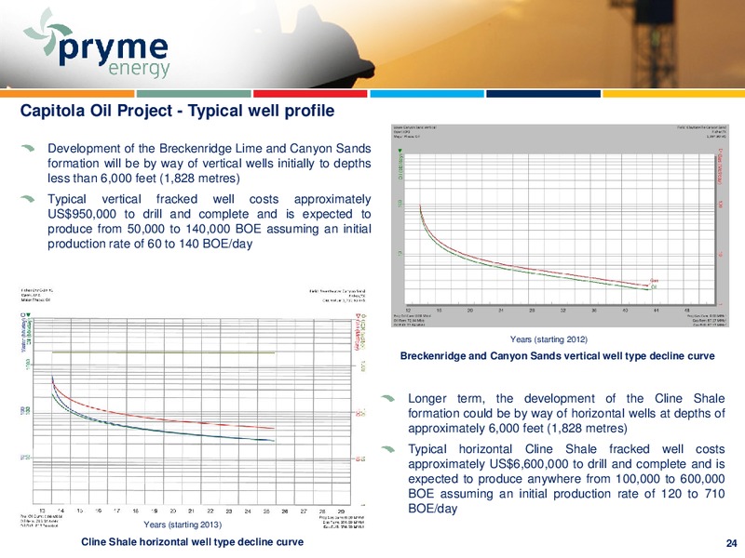Click the 'Years (starting 2013)' axis caption
Viewport: 745px width, 558px height.
click(x=183, y=525)
